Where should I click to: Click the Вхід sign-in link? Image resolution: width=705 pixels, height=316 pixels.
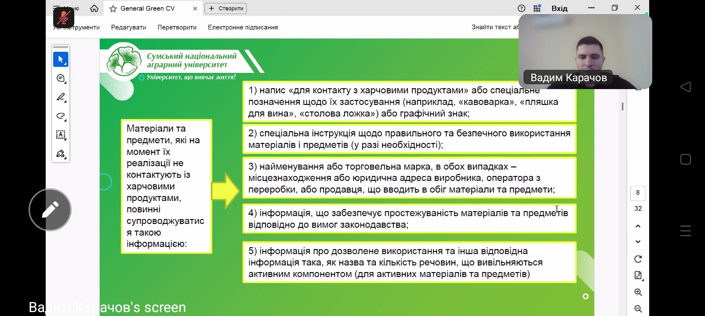[559, 8]
